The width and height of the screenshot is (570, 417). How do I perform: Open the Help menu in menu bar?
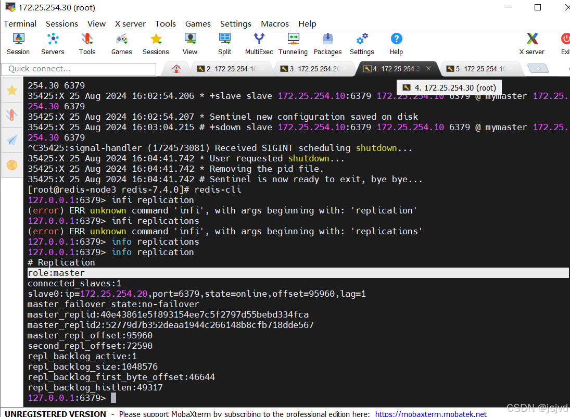pyautogui.click(x=307, y=23)
